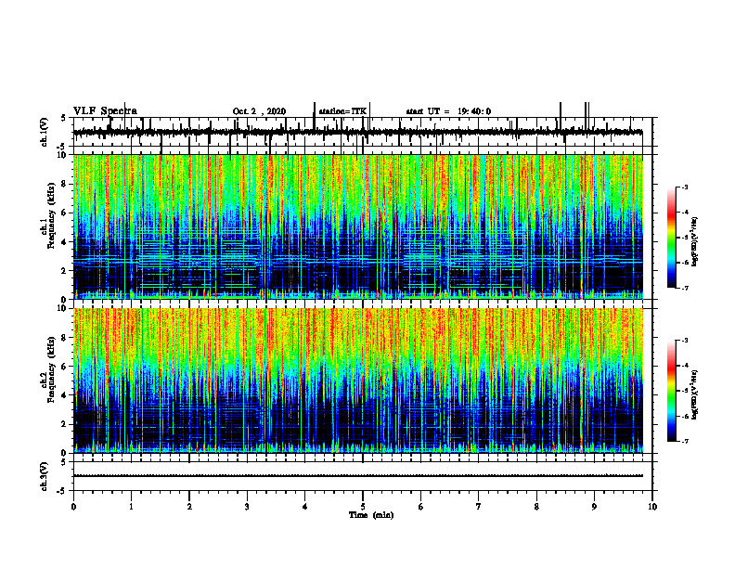Image resolution: width=735 pixels, height=568 pixels.
Task: Click inside the ch.2 spectrogram panel
Action: coord(358,381)
